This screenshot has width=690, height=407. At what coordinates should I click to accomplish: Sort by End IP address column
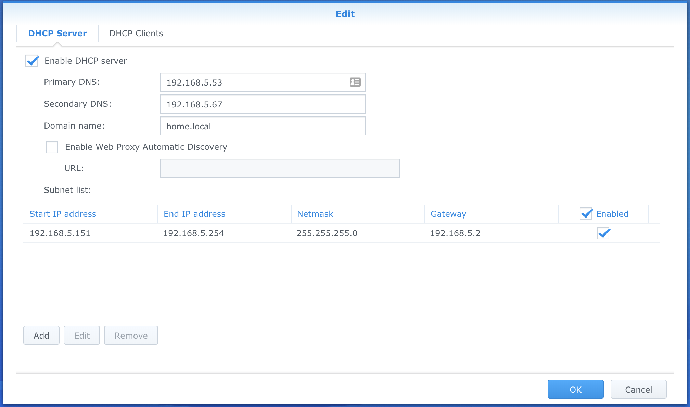click(x=194, y=214)
